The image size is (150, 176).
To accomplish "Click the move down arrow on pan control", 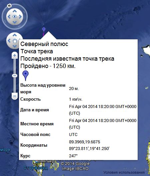I will click(x=15, y=46).
